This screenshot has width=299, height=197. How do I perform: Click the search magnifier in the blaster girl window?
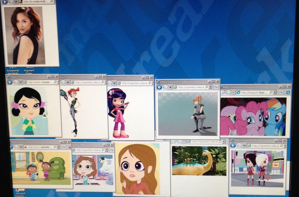[x=102, y=82]
